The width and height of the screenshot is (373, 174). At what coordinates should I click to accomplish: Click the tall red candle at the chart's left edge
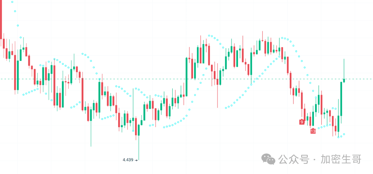pyautogui.click(x=1, y=21)
